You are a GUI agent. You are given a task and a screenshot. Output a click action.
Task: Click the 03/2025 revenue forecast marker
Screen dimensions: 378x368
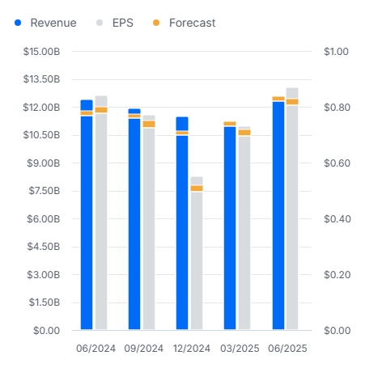click(230, 124)
